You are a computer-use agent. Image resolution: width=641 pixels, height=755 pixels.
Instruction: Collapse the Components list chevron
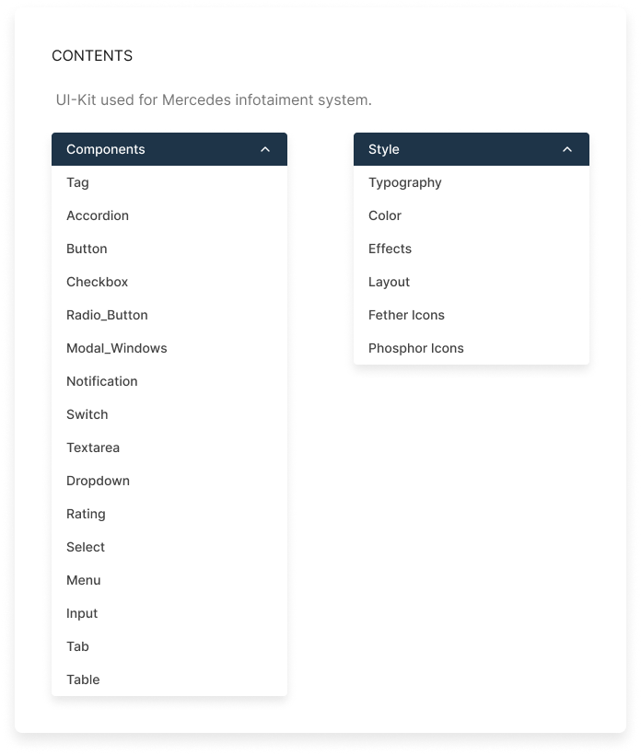(x=265, y=149)
